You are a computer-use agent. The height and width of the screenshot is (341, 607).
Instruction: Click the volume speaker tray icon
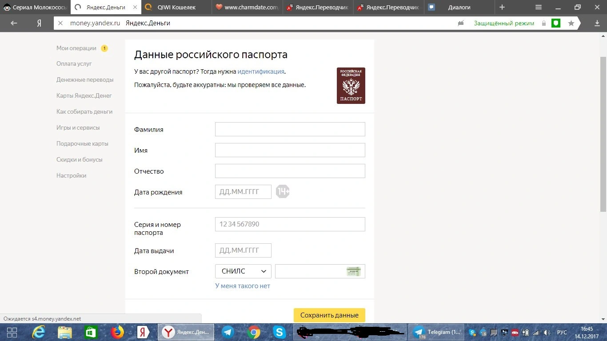547,332
